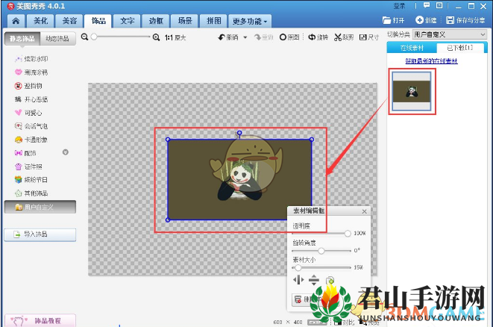Choose the 炫彩水印 category

(x=31, y=59)
